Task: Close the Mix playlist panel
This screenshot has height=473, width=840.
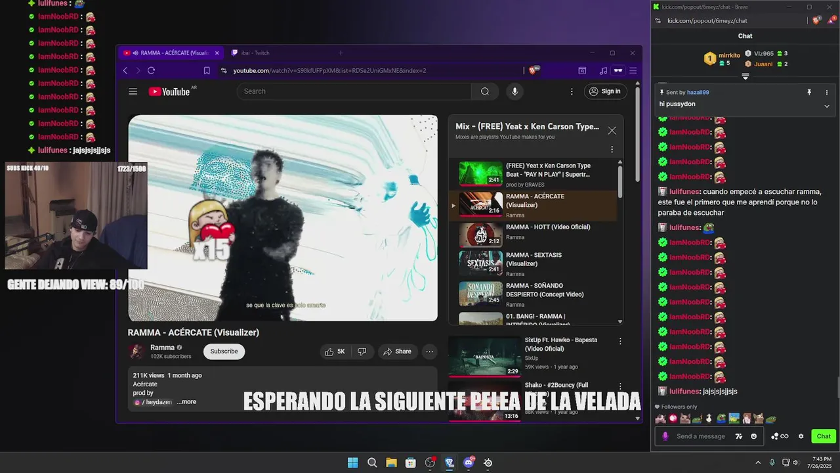Action: click(x=612, y=131)
